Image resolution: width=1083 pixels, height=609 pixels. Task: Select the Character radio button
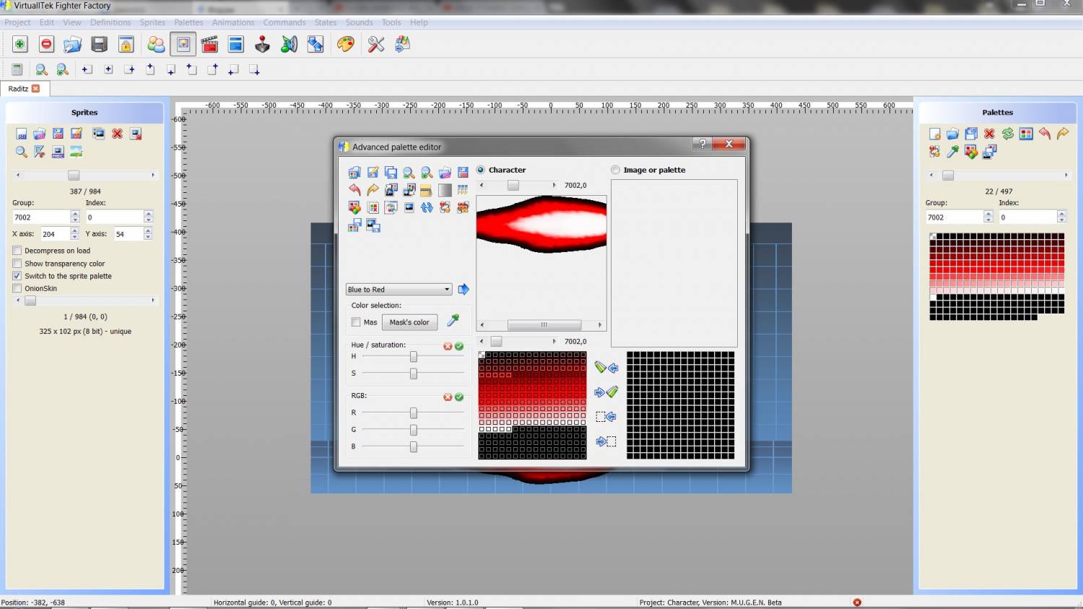pos(481,170)
